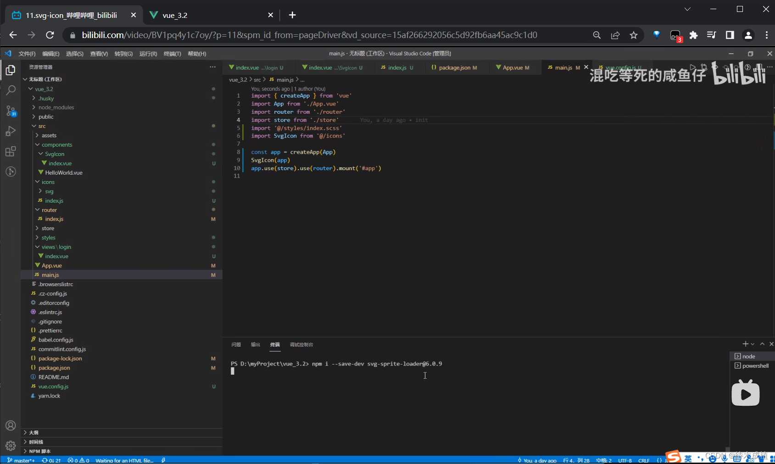Open the Accounts icon in activity bar
The image size is (775, 464).
tap(11, 425)
